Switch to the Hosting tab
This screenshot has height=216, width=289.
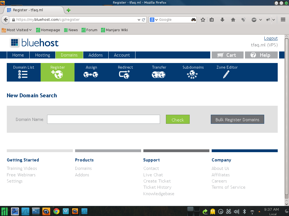coord(42,55)
